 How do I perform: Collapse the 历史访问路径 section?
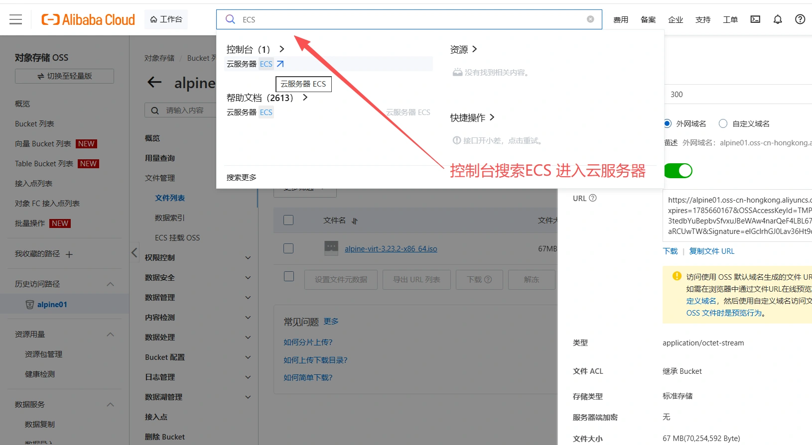pyautogui.click(x=111, y=284)
